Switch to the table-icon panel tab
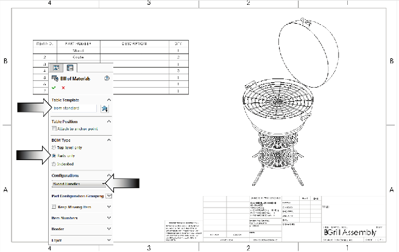399x252 pixels. click(x=70, y=68)
